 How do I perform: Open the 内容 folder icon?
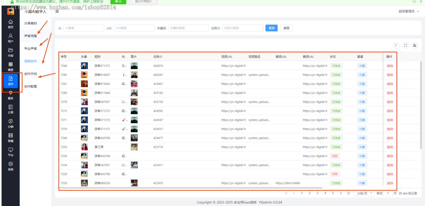[x=11, y=50]
